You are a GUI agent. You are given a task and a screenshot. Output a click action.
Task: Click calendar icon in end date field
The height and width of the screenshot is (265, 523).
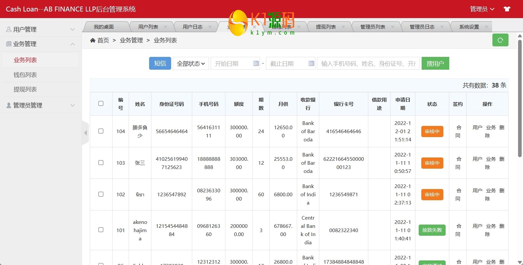pyautogui.click(x=311, y=63)
